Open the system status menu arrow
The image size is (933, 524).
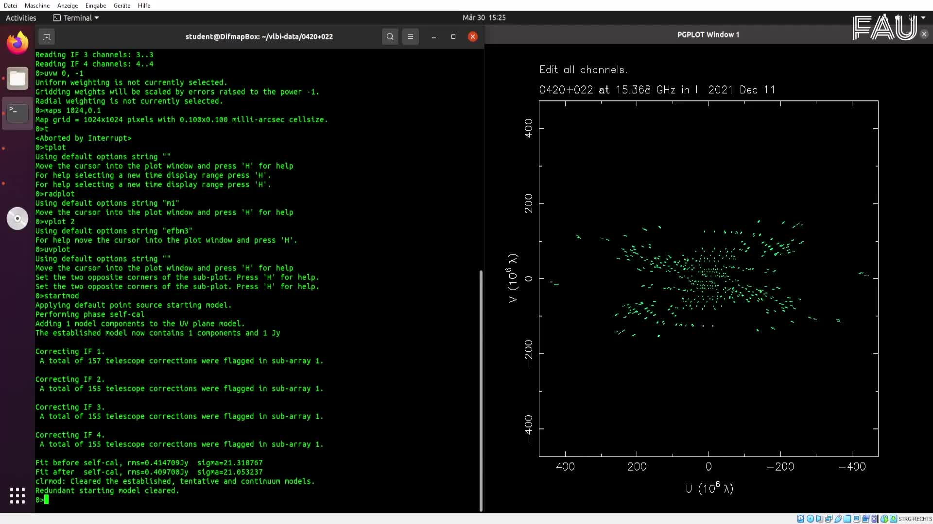[x=923, y=17]
